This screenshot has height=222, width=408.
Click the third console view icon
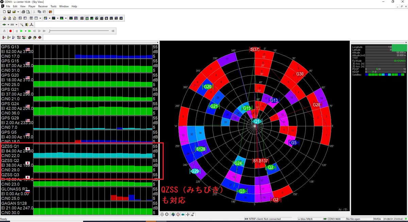point(14,18)
